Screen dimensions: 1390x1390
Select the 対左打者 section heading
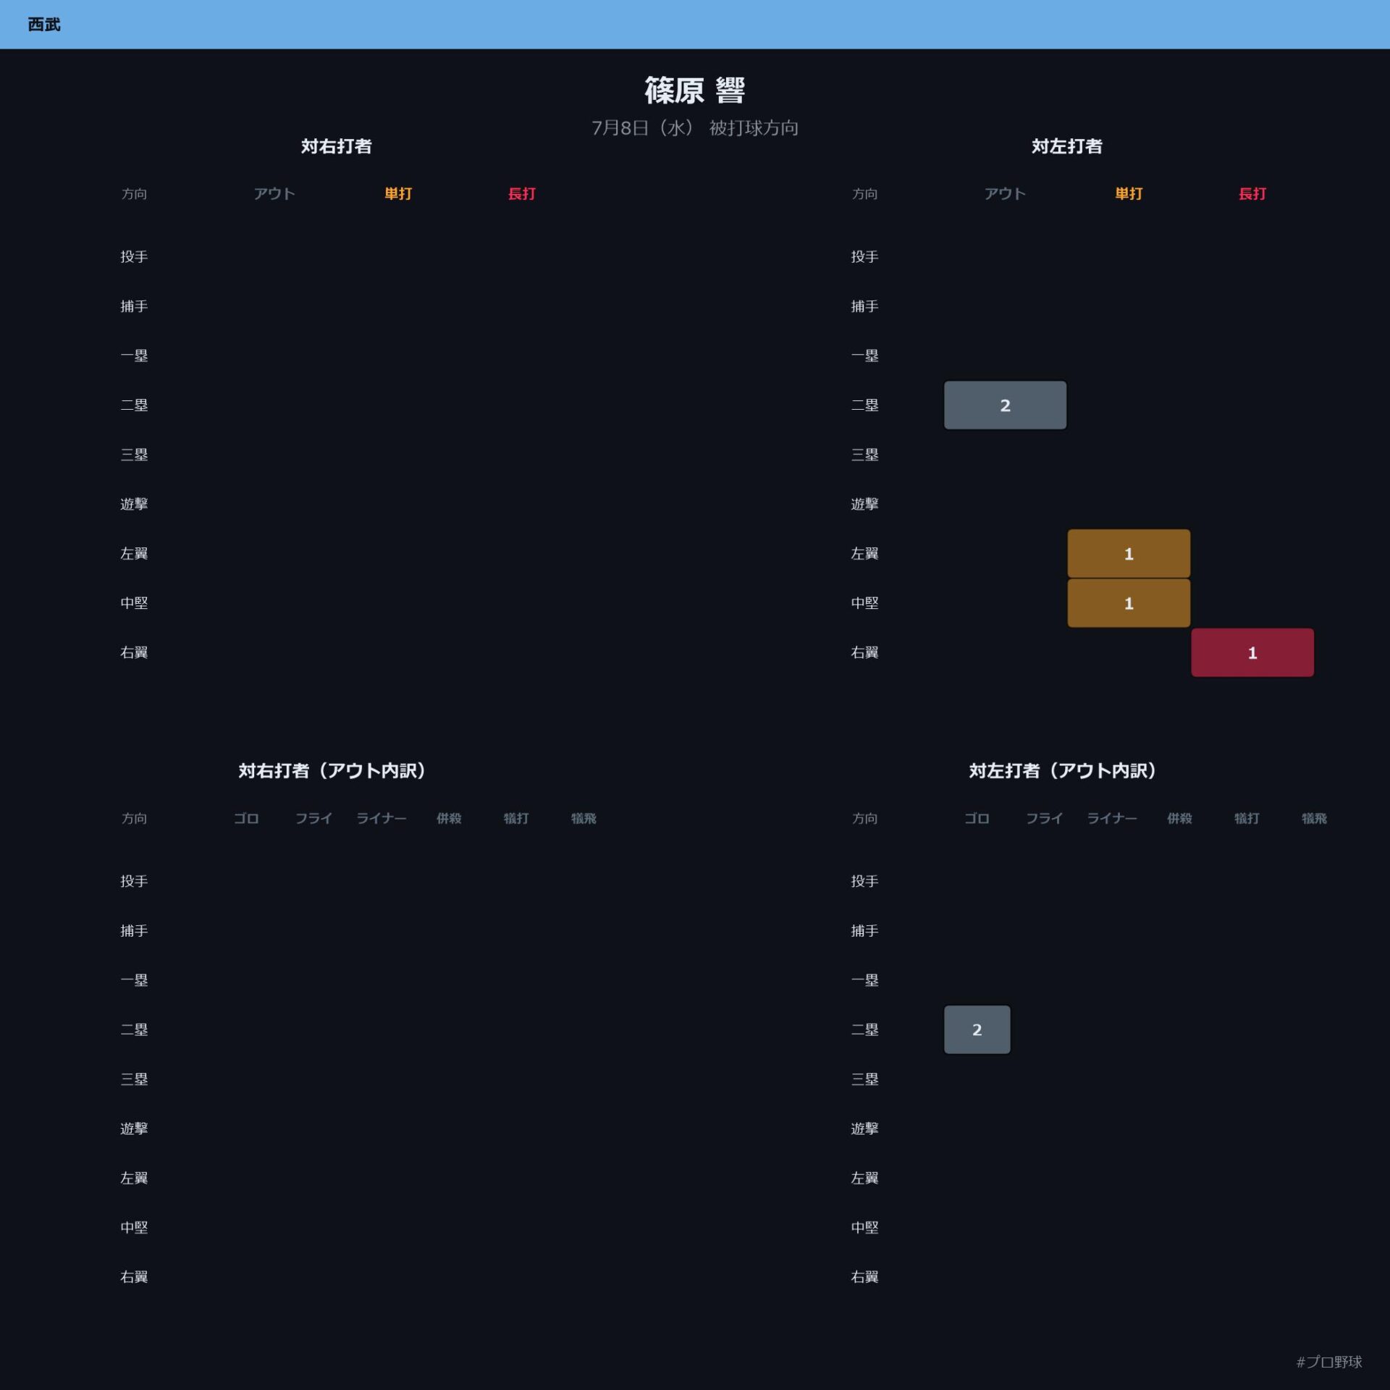1067,146
